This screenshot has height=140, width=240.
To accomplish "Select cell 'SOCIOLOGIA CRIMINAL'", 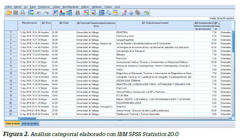I will (155, 81).
